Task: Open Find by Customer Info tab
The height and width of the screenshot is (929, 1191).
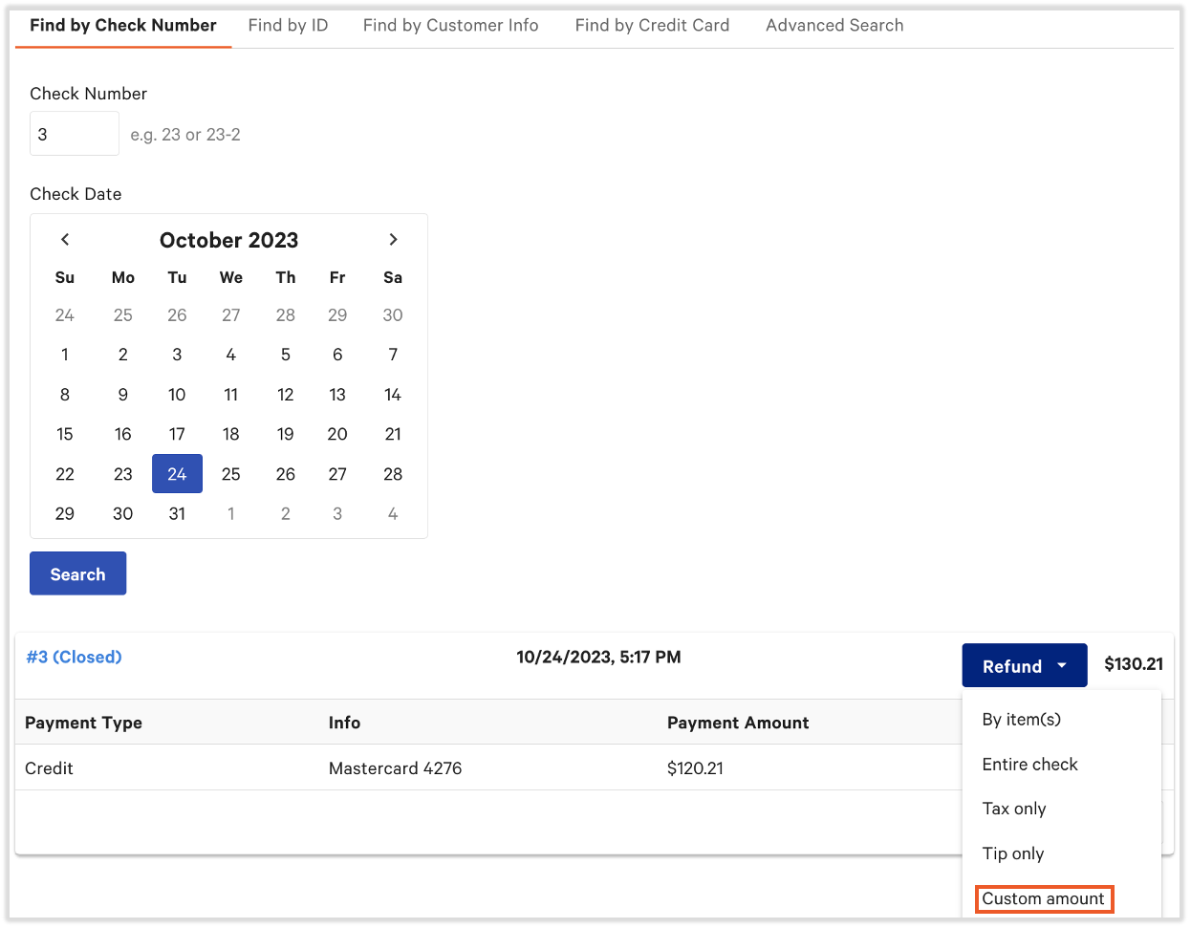Action: click(450, 26)
